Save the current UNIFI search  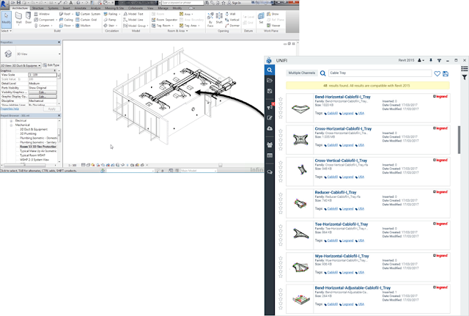[446, 73]
